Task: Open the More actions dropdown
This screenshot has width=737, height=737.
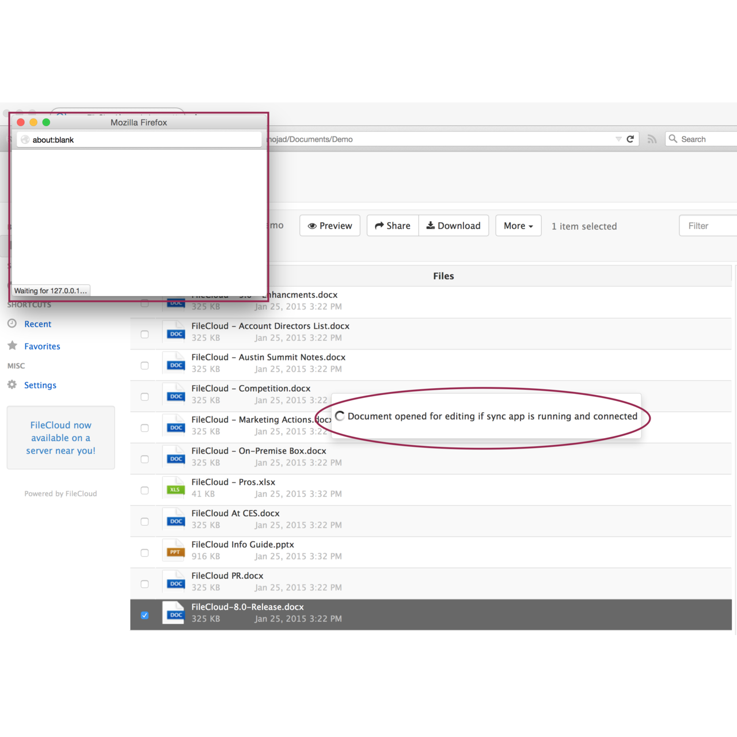Action: [x=518, y=225]
